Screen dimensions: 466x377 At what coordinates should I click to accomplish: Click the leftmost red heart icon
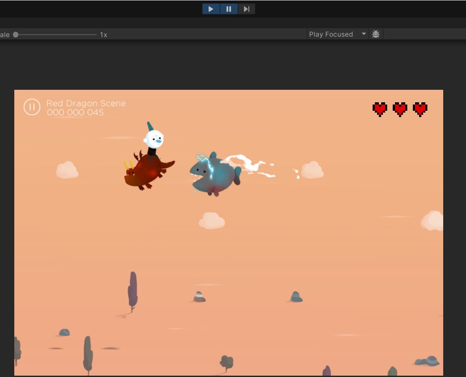point(380,109)
